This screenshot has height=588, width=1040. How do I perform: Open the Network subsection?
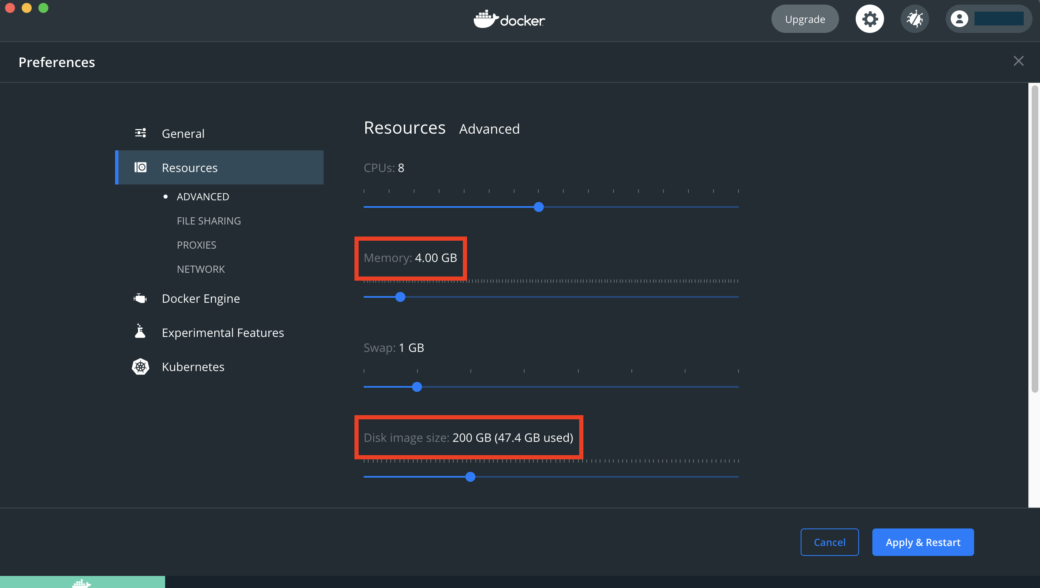(201, 269)
